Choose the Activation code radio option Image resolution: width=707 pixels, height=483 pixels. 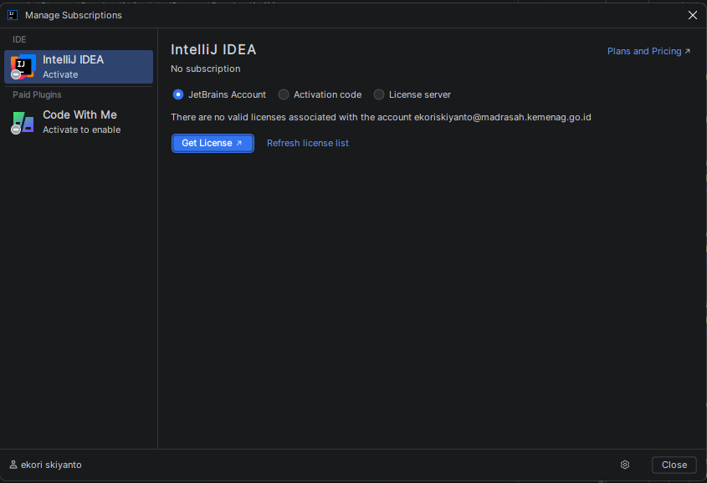(320, 94)
